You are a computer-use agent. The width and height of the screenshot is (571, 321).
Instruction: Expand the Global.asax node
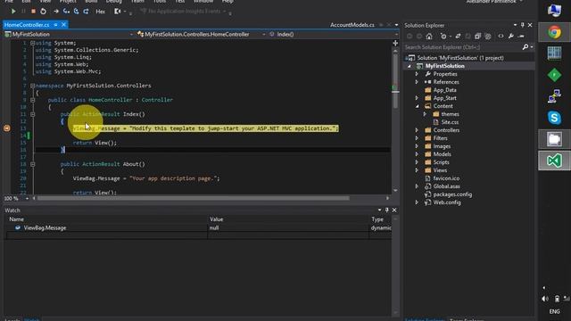tap(417, 186)
